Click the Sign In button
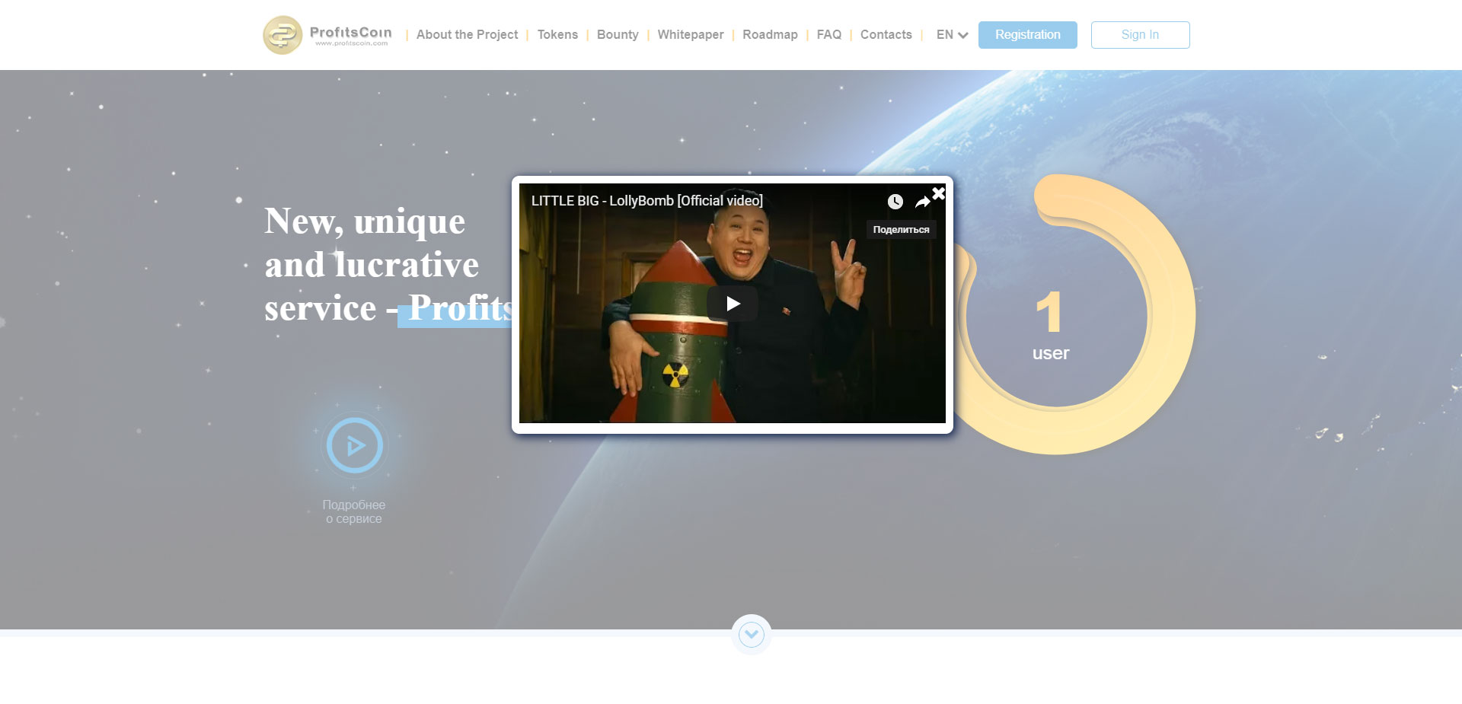 [1140, 35]
